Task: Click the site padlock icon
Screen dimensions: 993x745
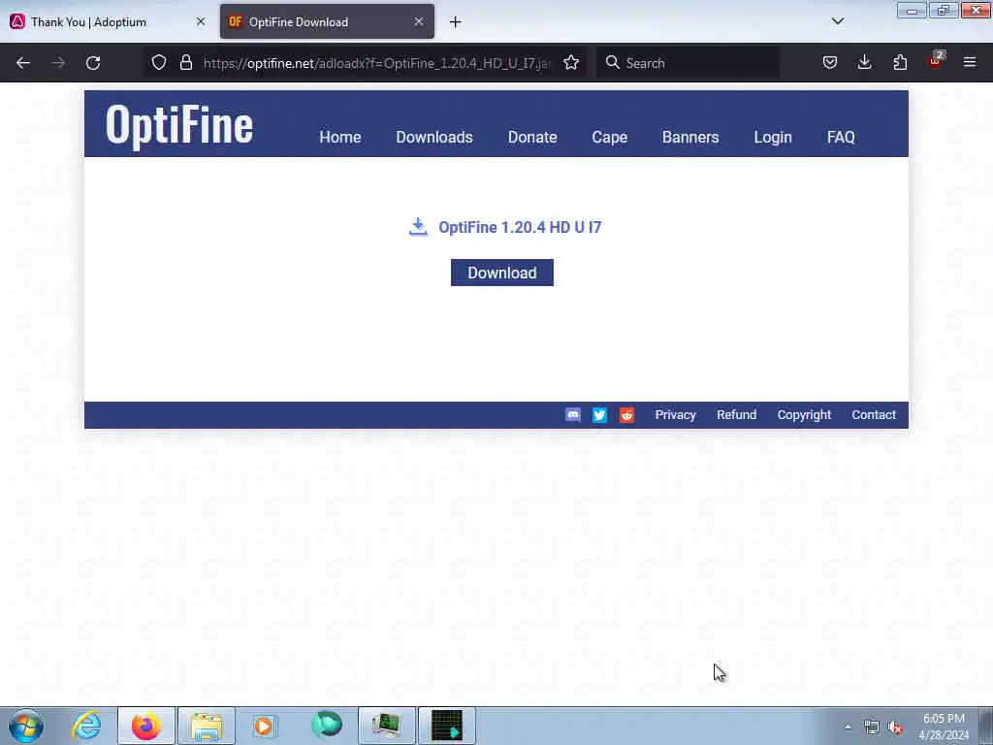Action: pyautogui.click(x=186, y=62)
